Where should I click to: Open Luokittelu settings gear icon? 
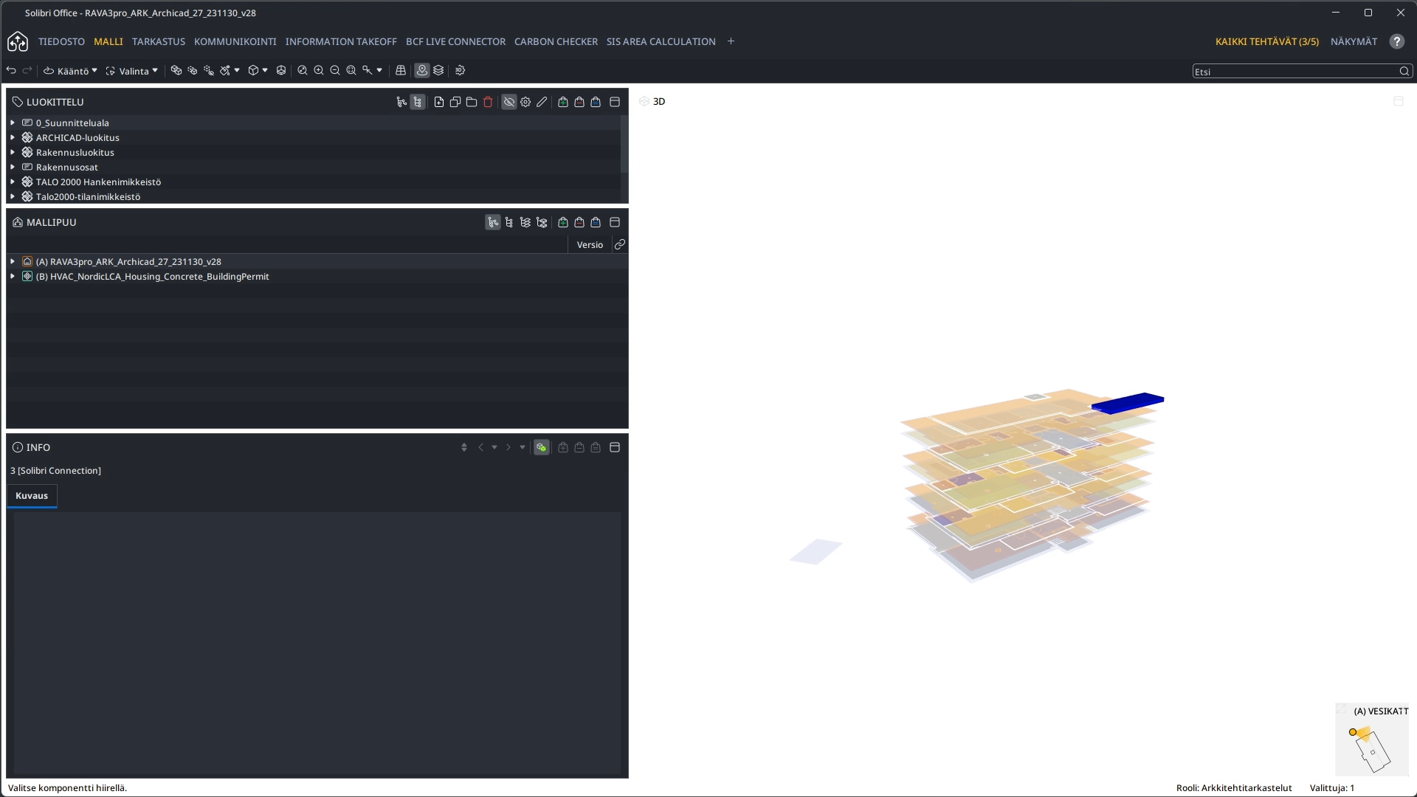[525, 103]
